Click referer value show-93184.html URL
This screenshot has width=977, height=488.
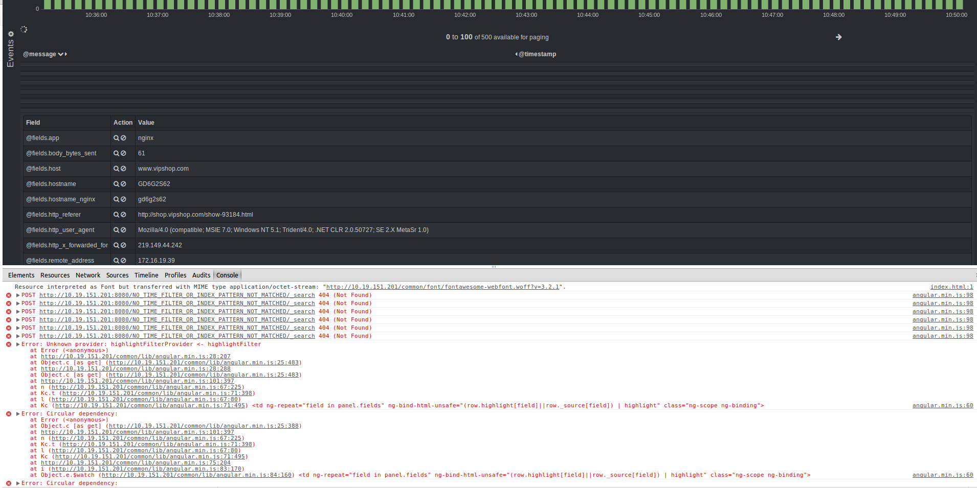(x=195, y=215)
